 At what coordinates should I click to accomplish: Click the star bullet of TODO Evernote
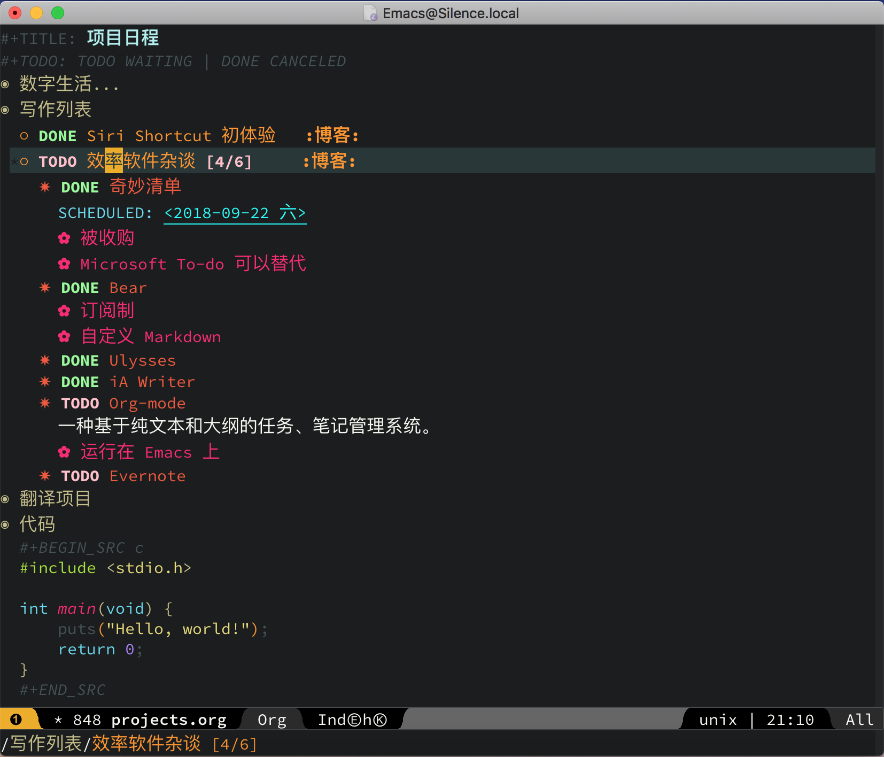pos(45,475)
